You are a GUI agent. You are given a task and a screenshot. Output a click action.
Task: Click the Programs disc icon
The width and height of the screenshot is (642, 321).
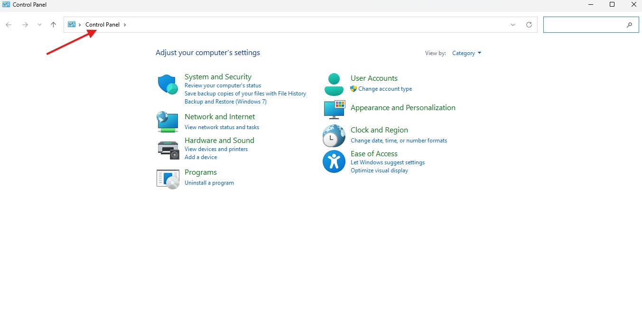[x=167, y=179]
